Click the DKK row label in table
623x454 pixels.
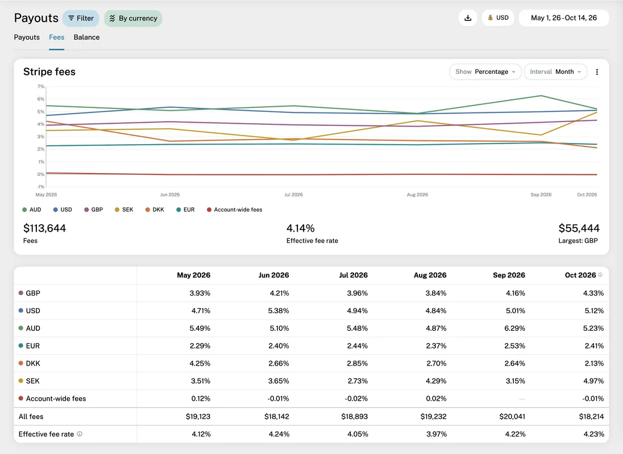coord(33,363)
